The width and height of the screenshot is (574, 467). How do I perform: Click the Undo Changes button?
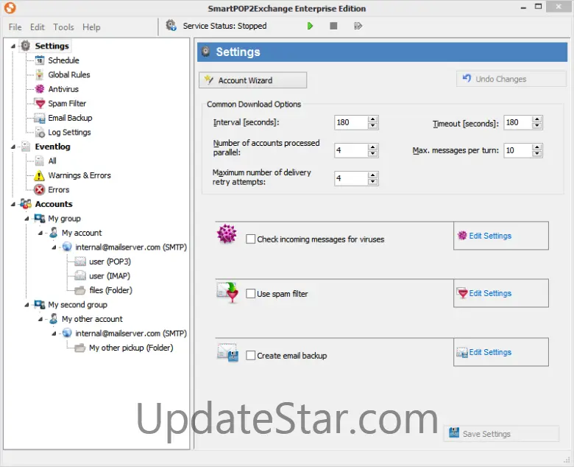(x=511, y=79)
